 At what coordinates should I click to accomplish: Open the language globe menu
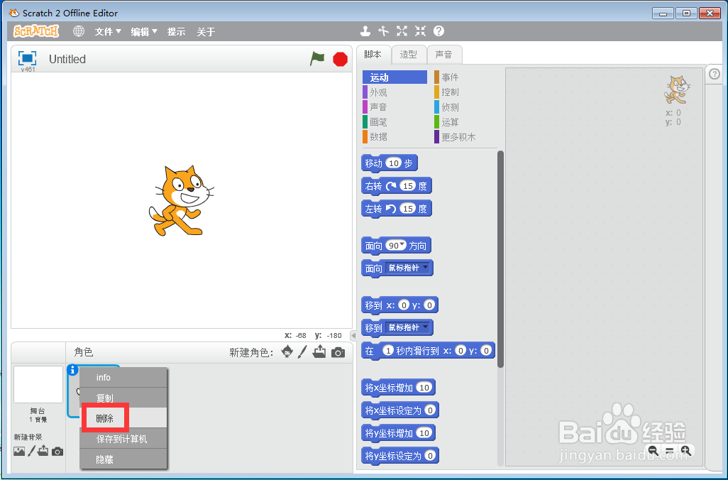point(79,31)
